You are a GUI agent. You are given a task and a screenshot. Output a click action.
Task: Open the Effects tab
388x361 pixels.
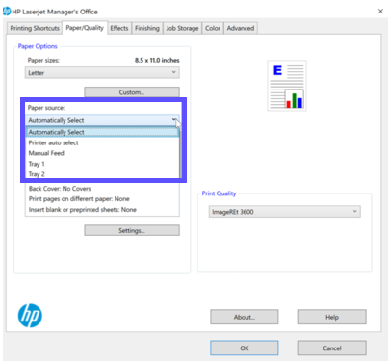click(119, 28)
